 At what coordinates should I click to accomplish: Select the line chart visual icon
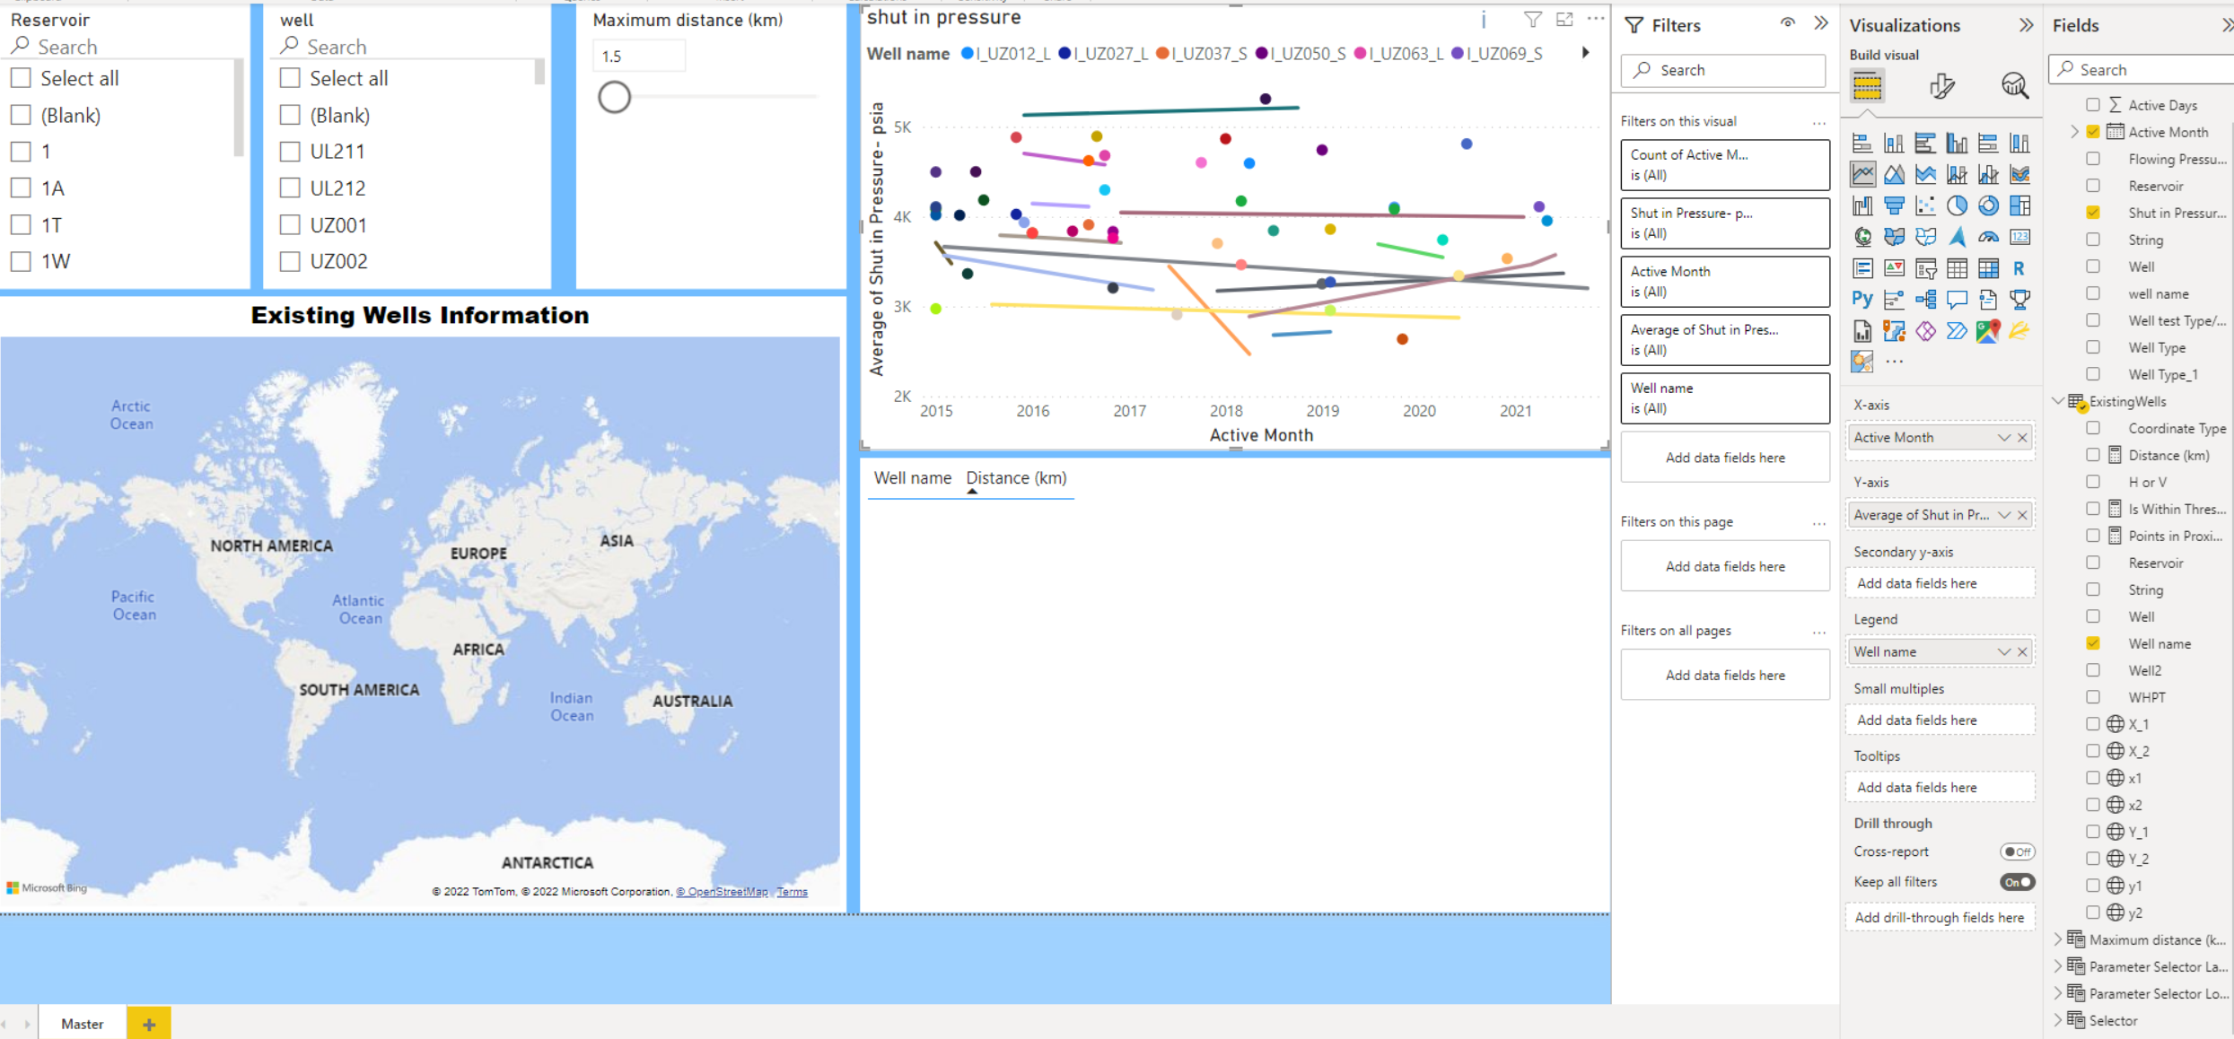[x=1862, y=174]
